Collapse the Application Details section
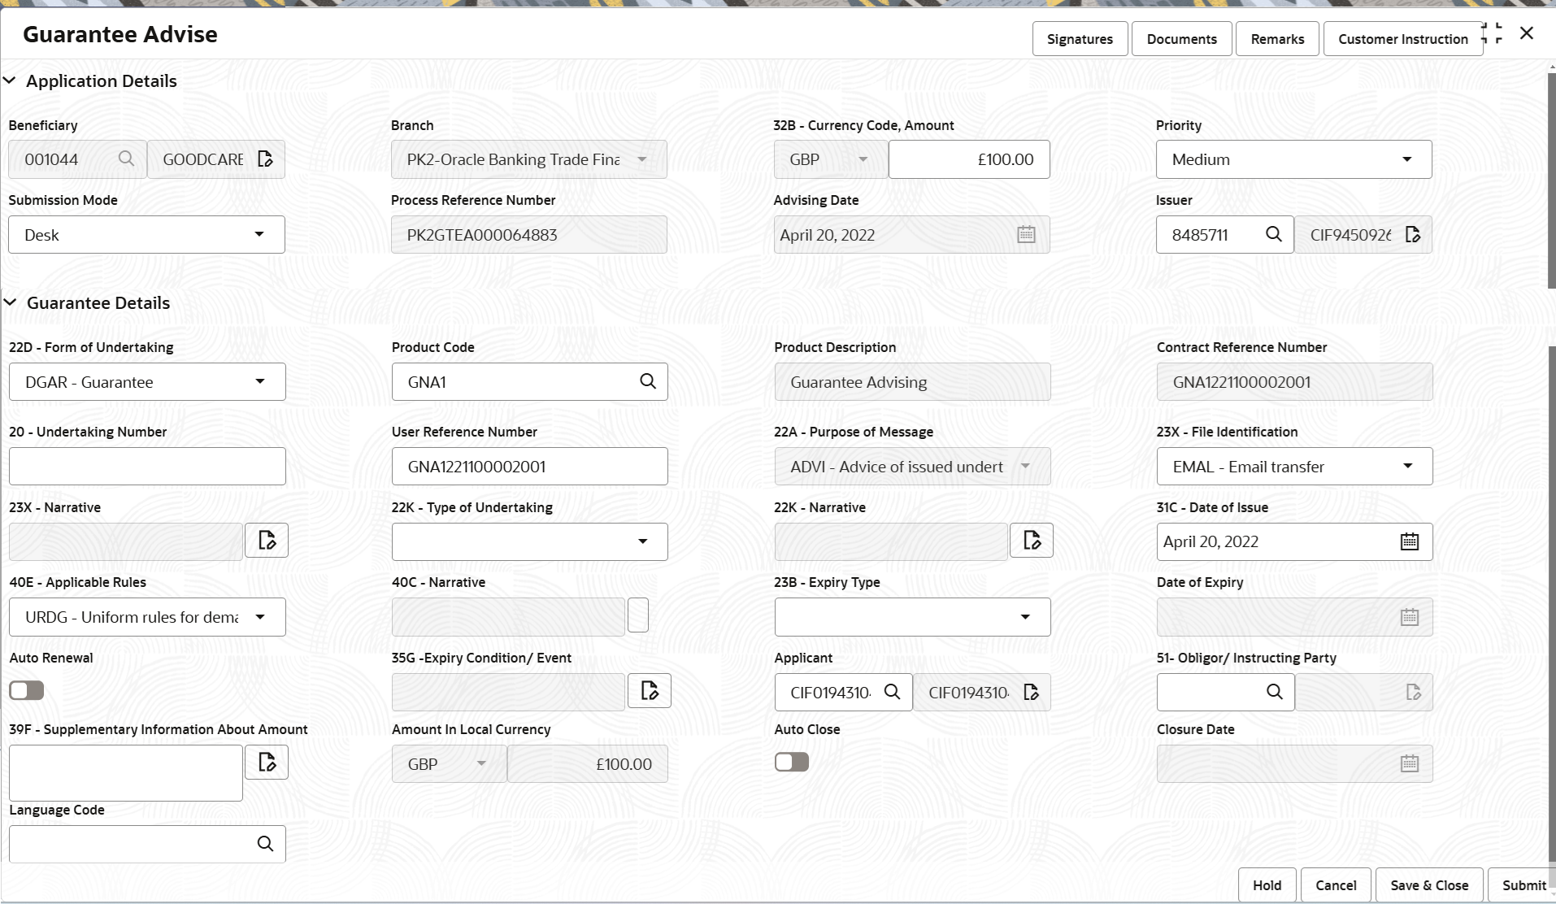This screenshot has height=904, width=1556. pos(10,80)
